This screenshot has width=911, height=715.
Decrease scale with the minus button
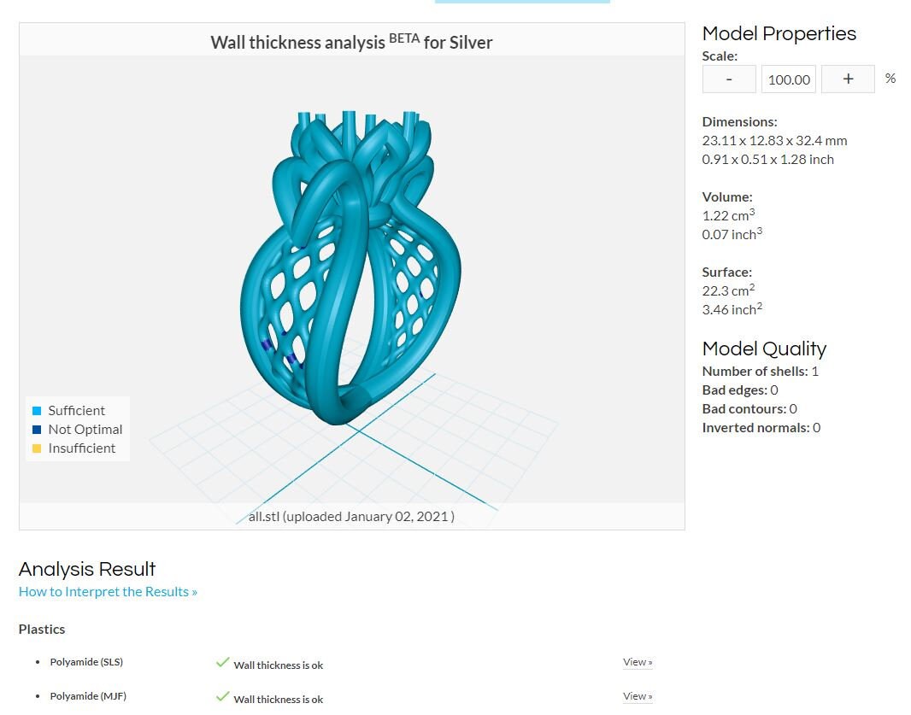[729, 79]
